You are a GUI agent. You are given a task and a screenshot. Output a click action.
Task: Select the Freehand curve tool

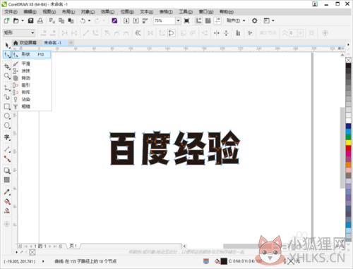7,88
